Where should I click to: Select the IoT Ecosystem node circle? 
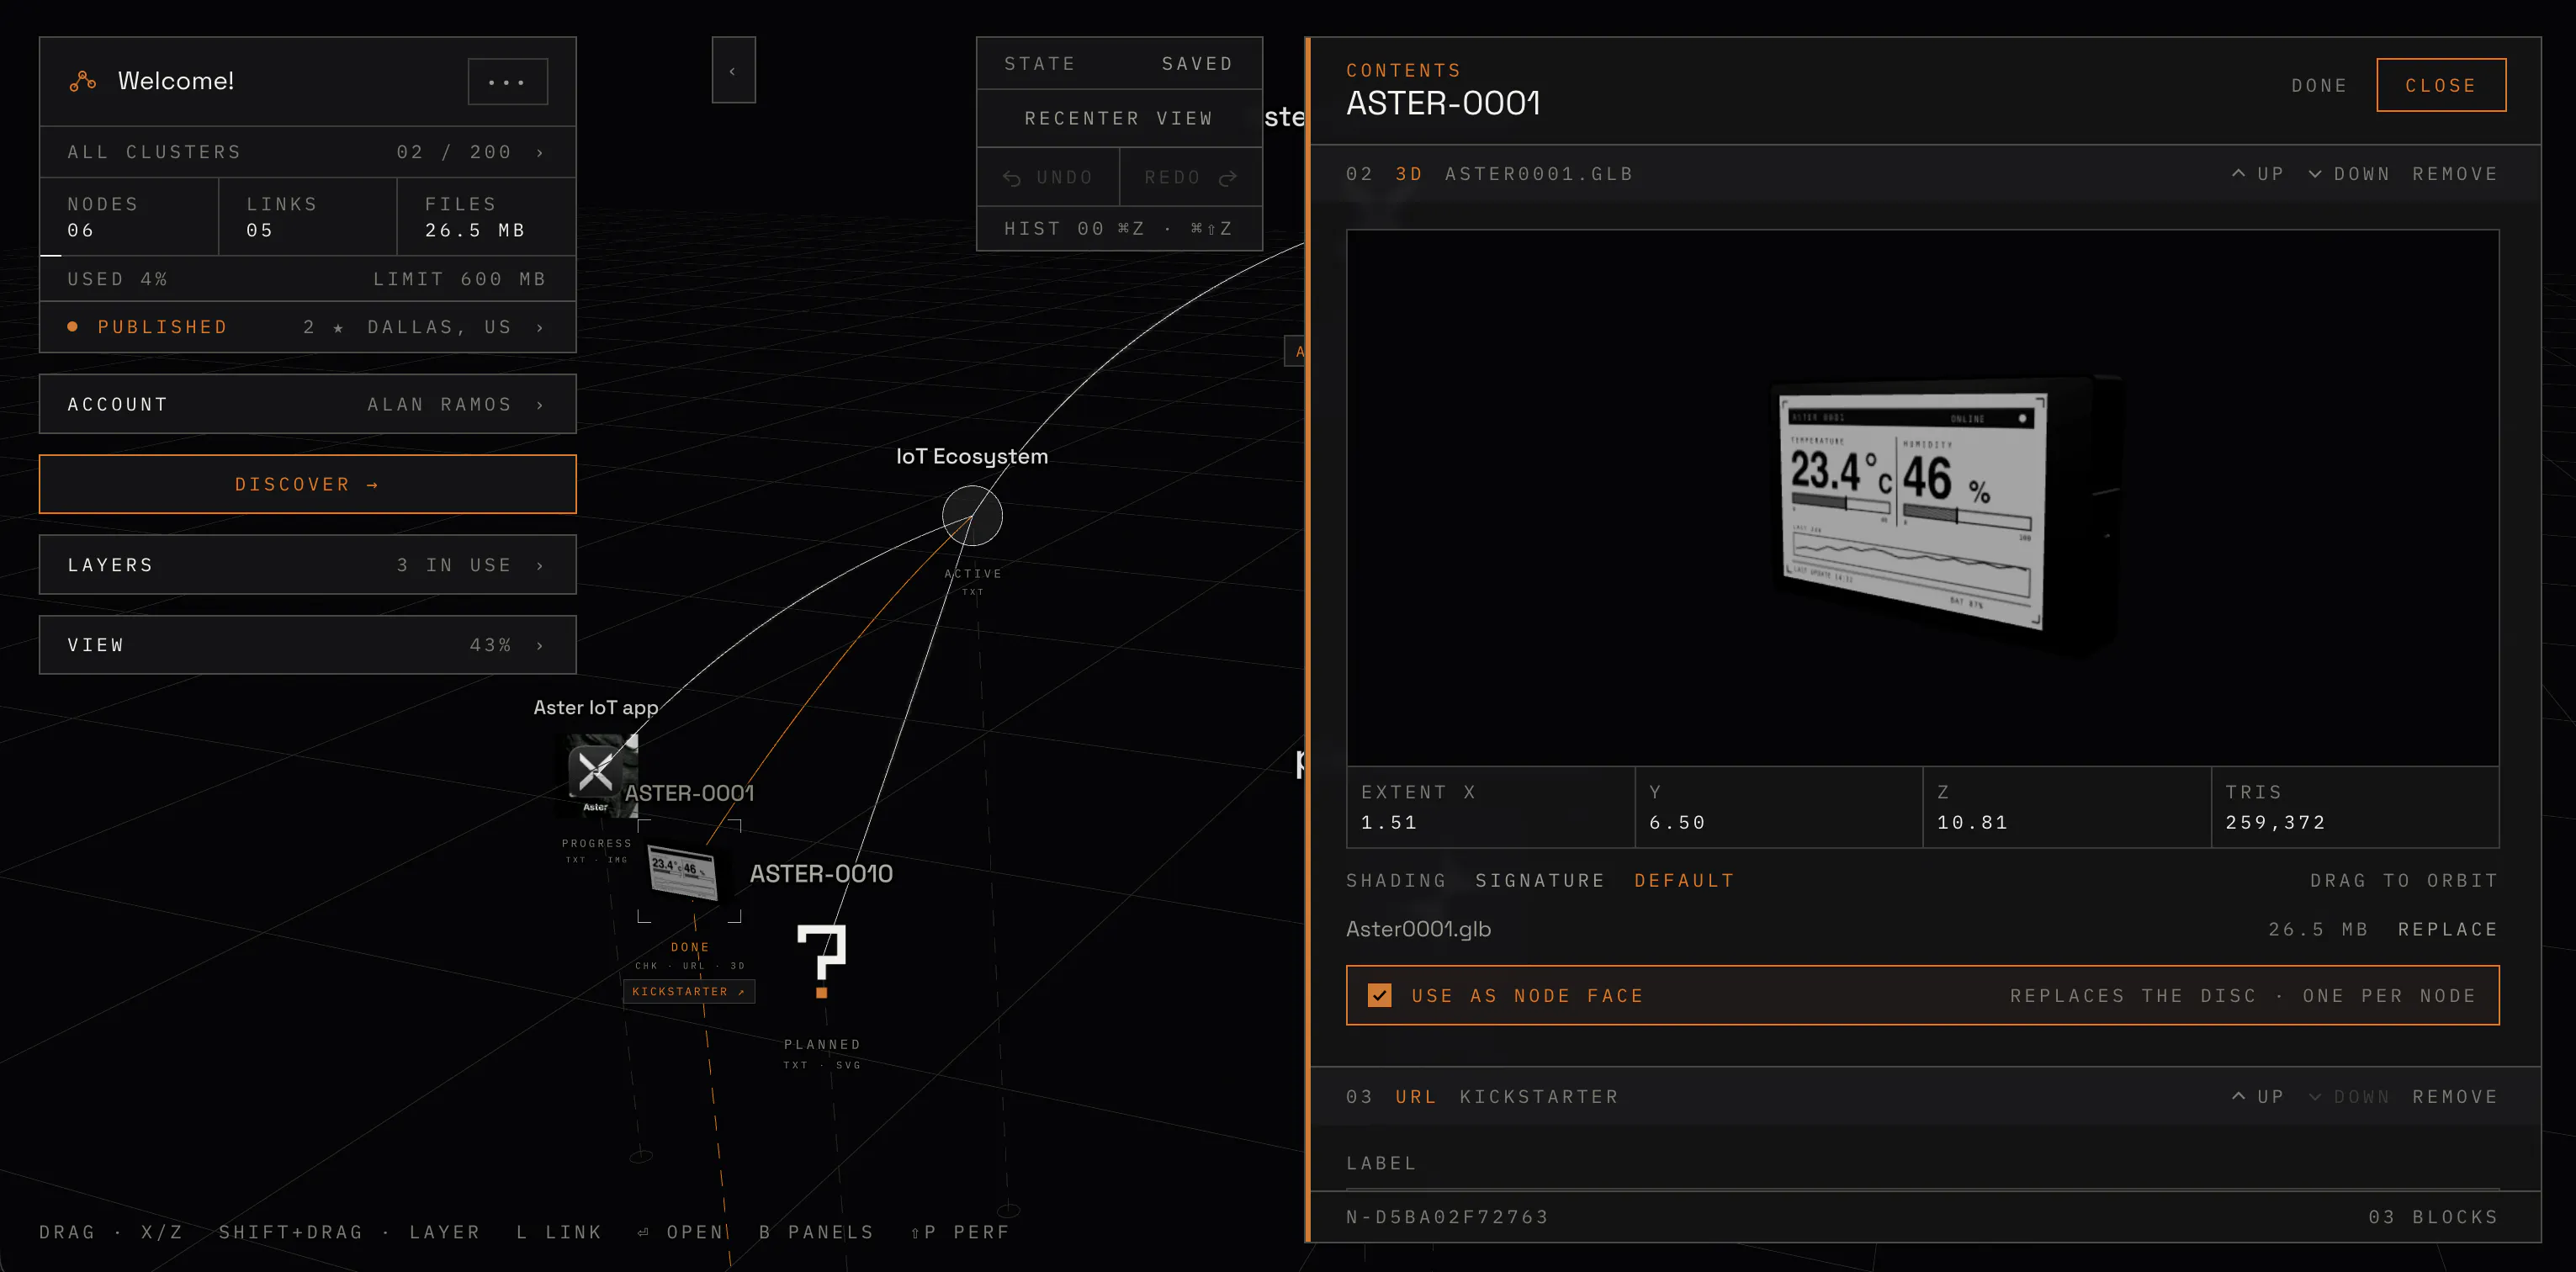972,516
